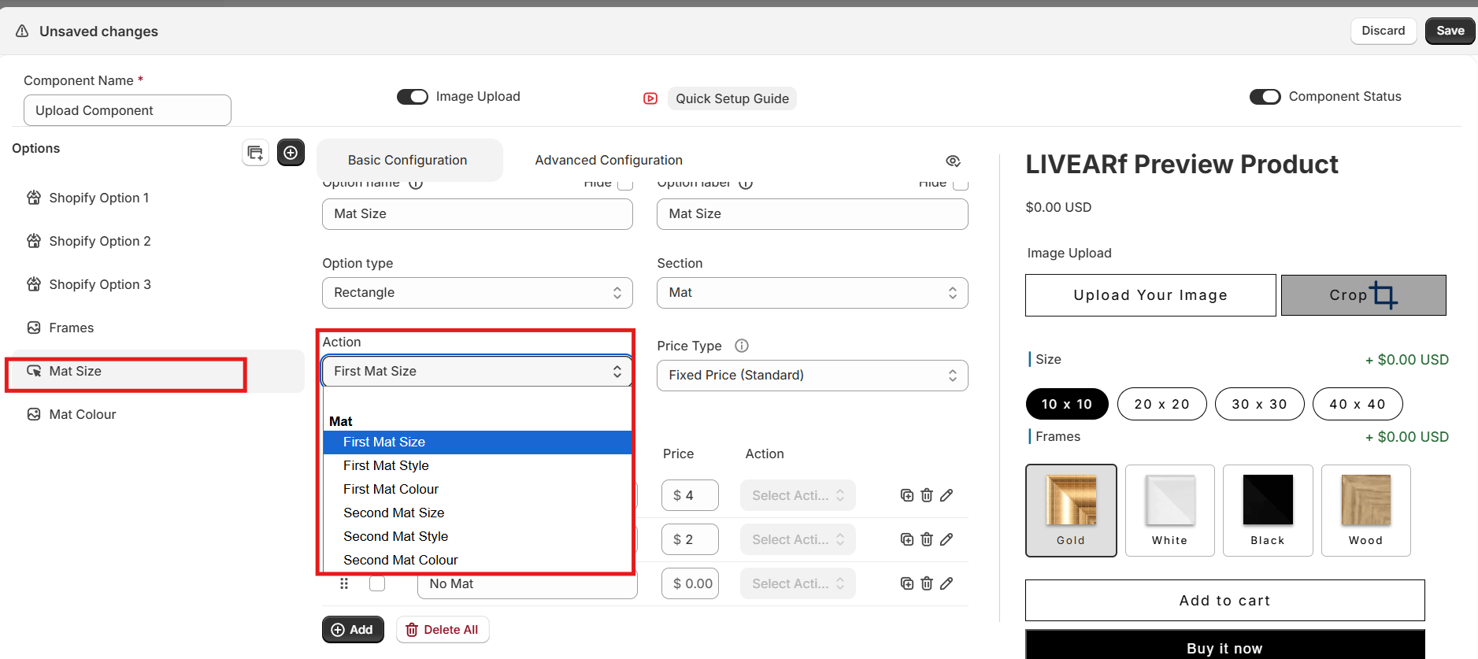Select the Wood frame swatch
This screenshot has width=1478, height=659.
(x=1365, y=510)
